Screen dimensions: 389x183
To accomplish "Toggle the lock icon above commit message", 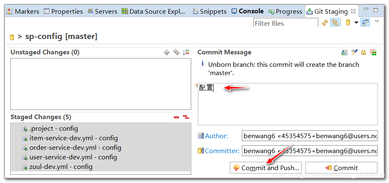I will (x=364, y=53).
